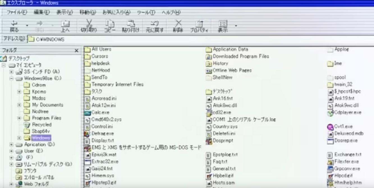Screen dimensions: 374x188
Task: Click the Cut (切り取り) scissors toolbar icon
Action: click(89, 24)
